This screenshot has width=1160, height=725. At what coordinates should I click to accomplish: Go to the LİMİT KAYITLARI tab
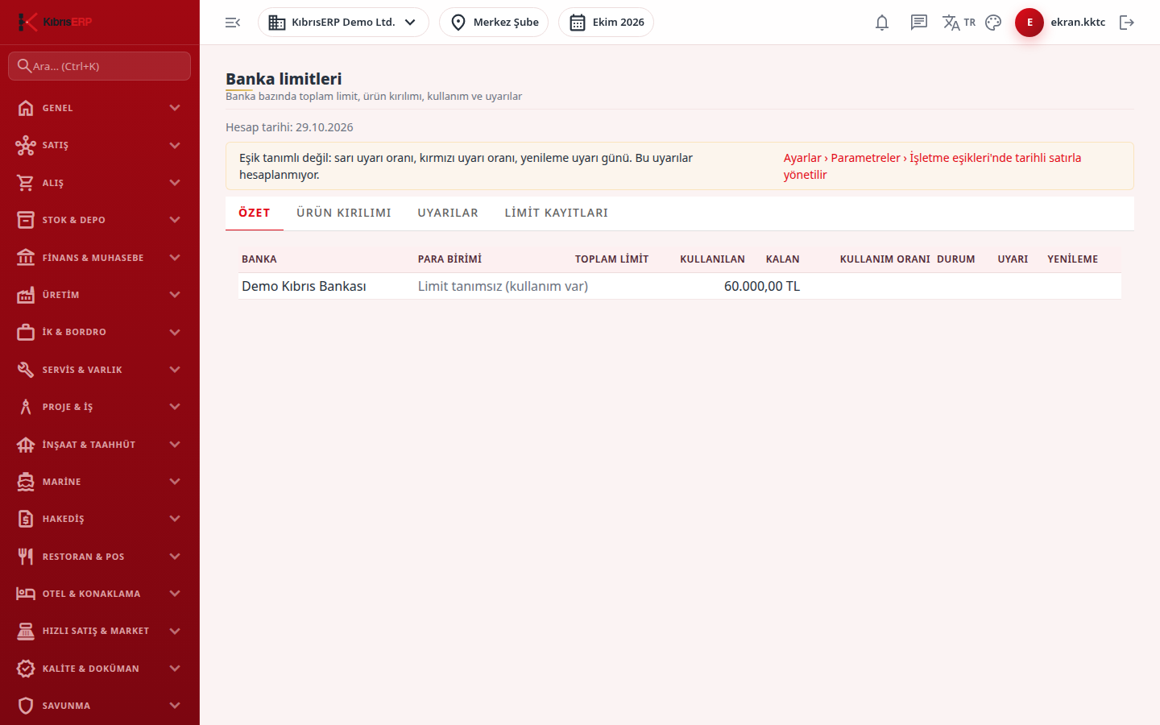point(557,213)
